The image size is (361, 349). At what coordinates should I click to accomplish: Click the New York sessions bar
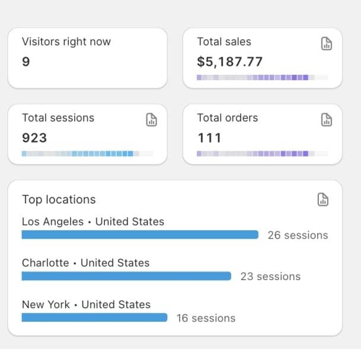[94, 318]
